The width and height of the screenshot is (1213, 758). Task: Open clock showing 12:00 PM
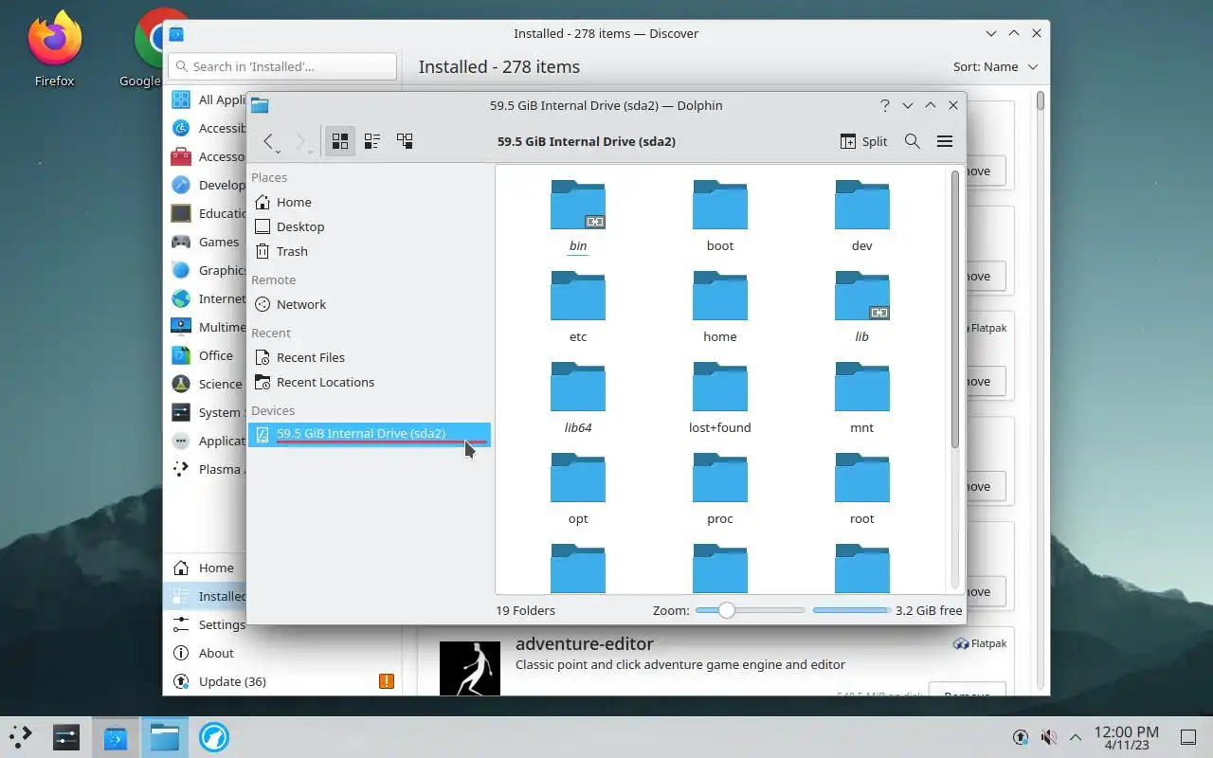(1126, 737)
